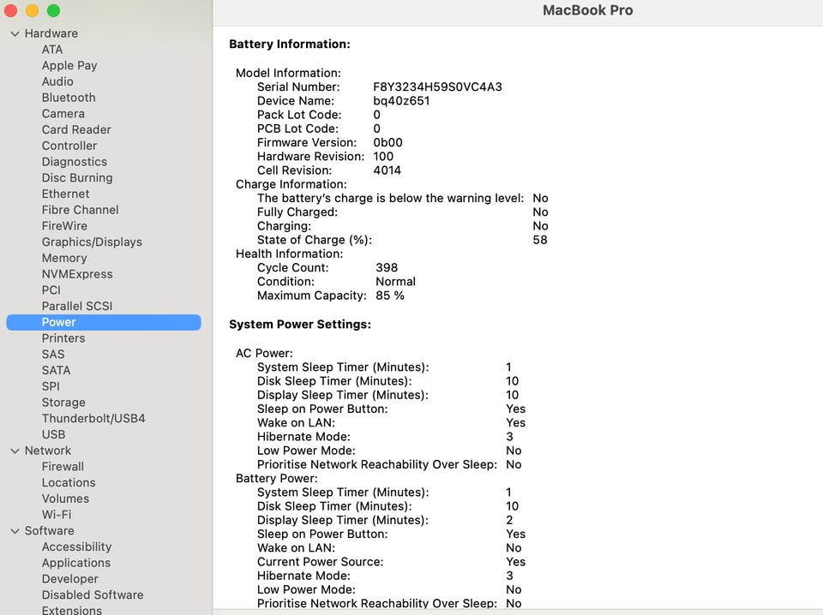Image resolution: width=823 pixels, height=615 pixels.
Task: Open Memory in the sidebar
Action: (64, 258)
